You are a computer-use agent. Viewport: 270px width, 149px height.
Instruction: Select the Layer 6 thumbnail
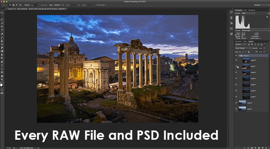(x=246, y=72)
